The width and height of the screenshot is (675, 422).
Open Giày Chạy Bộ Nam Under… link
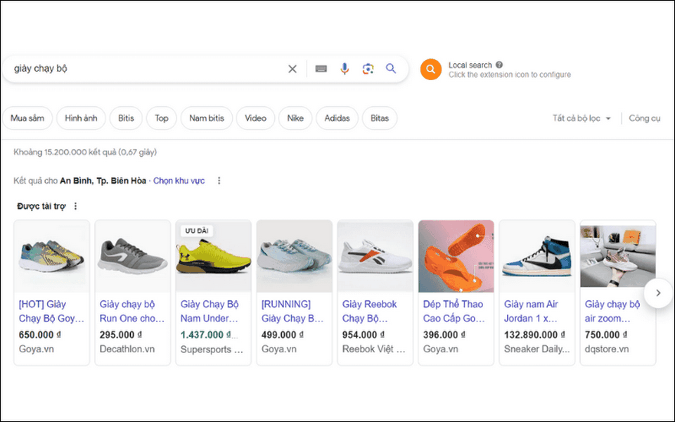210,312
